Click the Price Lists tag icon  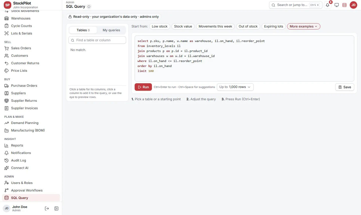7,70
